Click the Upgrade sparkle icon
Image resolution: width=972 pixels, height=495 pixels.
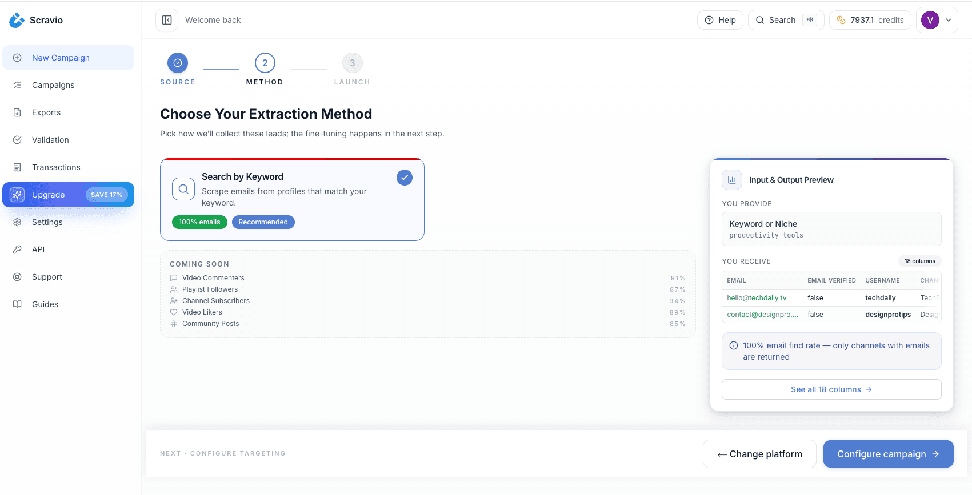click(x=17, y=195)
